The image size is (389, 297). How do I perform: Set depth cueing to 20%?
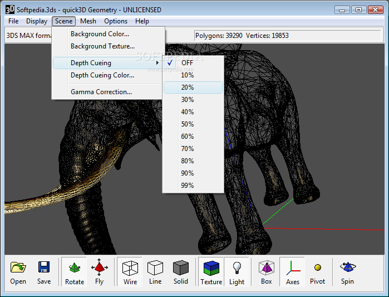[193, 87]
